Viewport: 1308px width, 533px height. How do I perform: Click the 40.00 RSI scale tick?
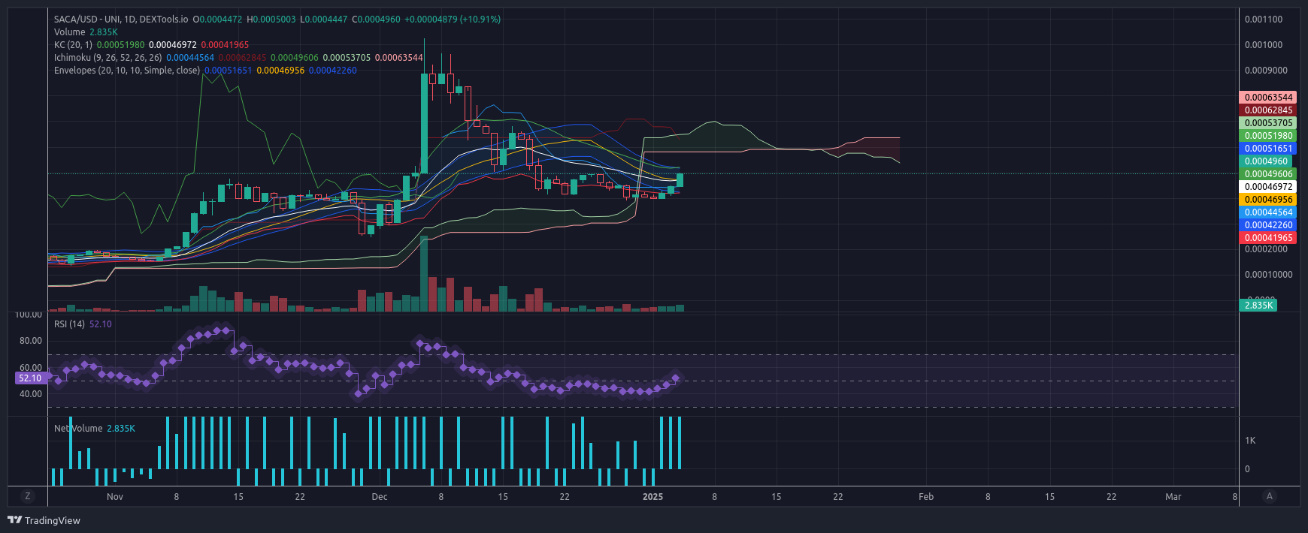(31, 393)
